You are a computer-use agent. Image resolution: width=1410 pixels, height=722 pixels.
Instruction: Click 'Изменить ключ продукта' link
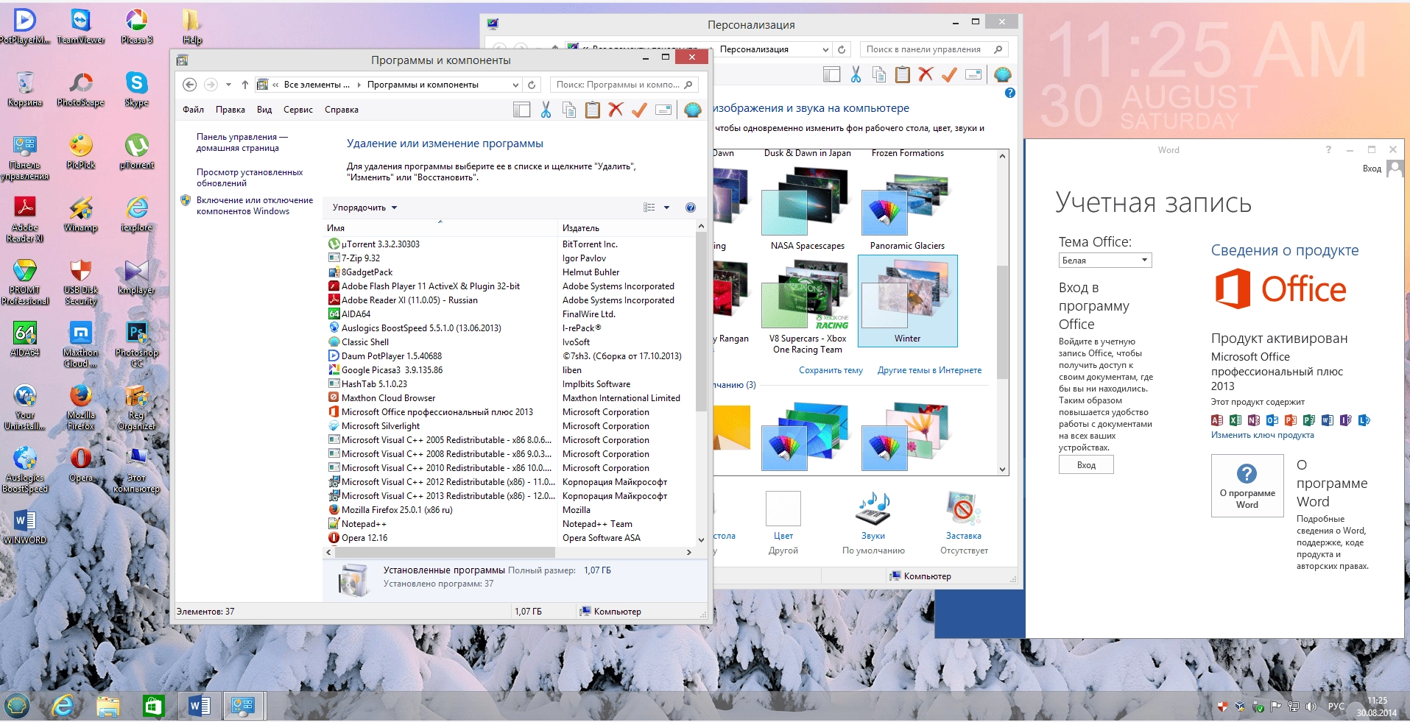click(1262, 435)
